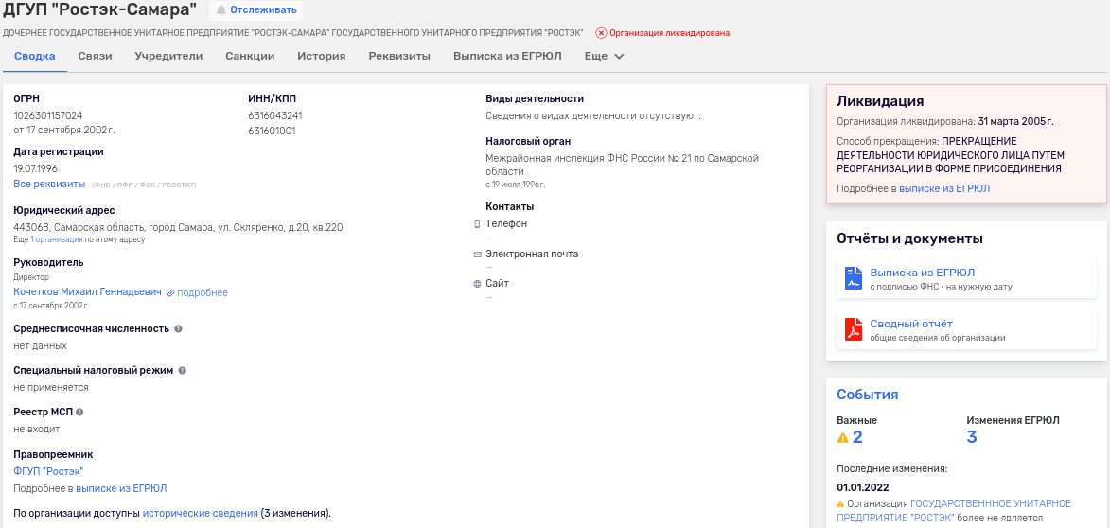
Task: Open the Реквизиты tab
Action: (399, 56)
